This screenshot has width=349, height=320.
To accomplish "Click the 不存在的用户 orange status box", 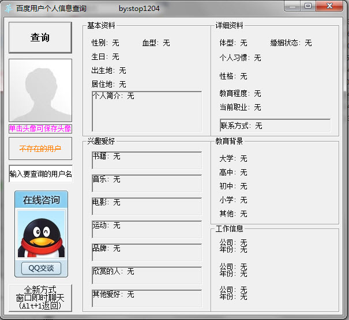I will pyautogui.click(x=40, y=148).
